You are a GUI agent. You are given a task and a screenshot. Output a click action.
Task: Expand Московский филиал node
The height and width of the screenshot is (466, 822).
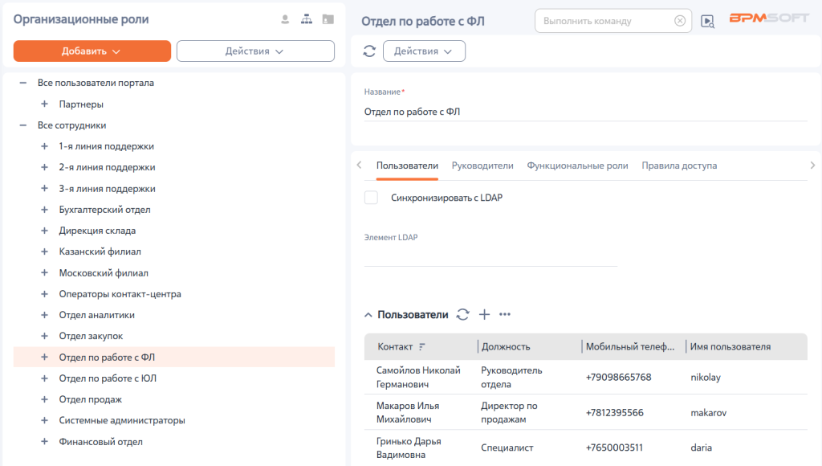pos(45,273)
